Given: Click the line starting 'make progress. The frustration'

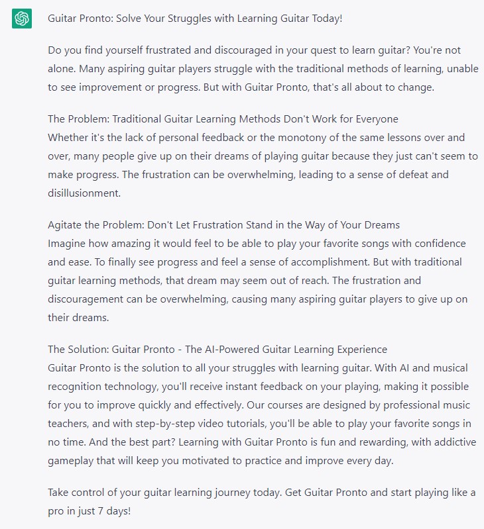Looking at the screenshot, I should (x=248, y=175).
